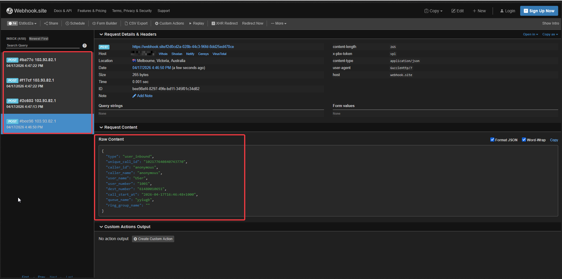Click Sign Up Now button

539,11
